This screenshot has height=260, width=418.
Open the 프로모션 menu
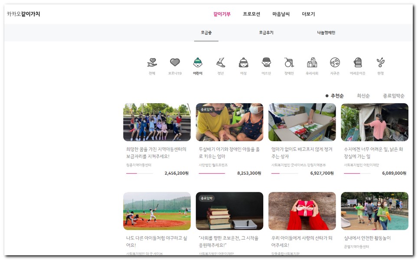251,14
